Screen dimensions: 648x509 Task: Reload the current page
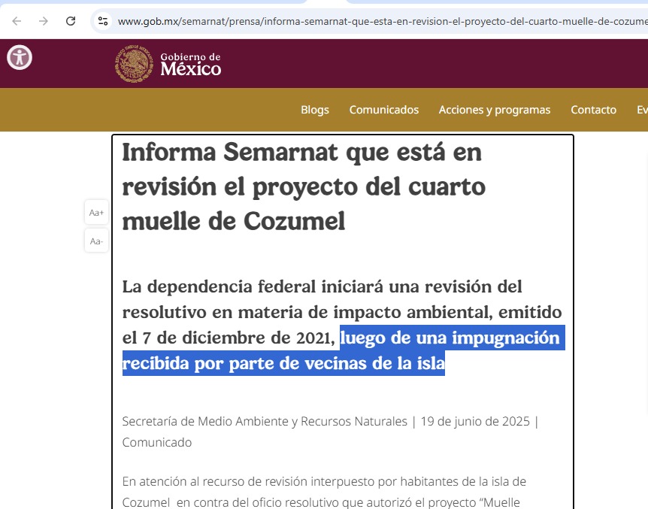click(x=71, y=21)
